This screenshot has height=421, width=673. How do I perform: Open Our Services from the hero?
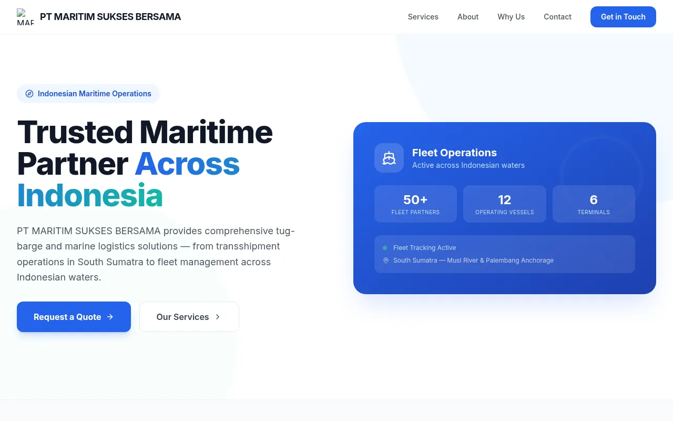coord(189,317)
